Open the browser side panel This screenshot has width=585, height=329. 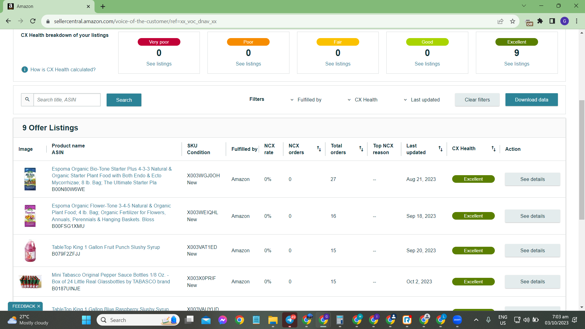(x=552, y=21)
